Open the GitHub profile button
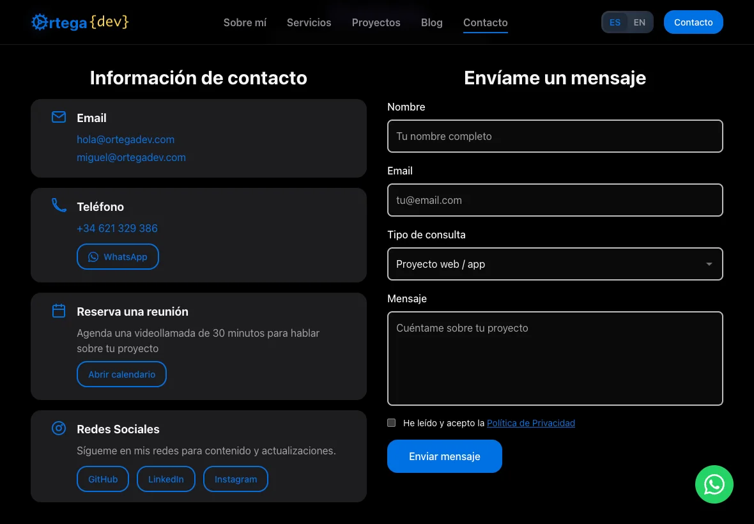754x524 pixels. [102, 479]
